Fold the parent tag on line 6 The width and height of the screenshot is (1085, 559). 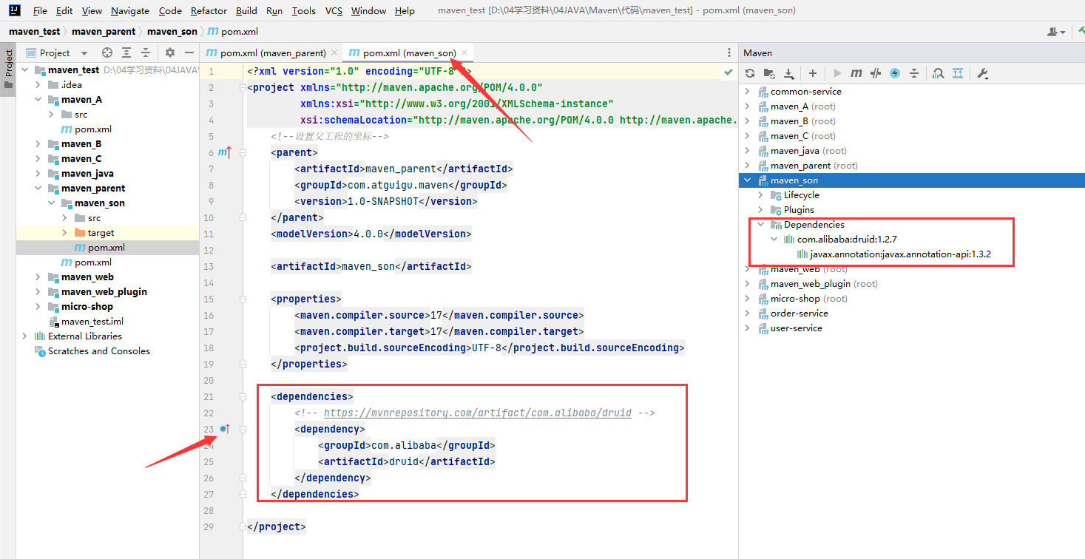click(x=243, y=152)
